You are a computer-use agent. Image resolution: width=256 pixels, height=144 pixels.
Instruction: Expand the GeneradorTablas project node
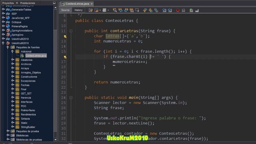(3, 10)
